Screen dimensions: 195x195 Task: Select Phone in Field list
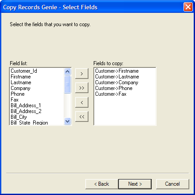tap(37, 94)
